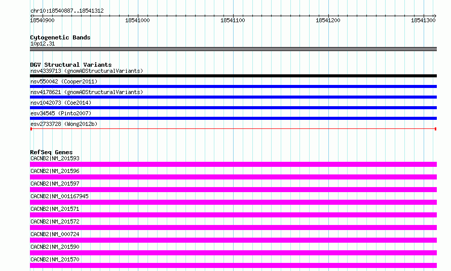Click the magenta NM_201596 gene bar
The height and width of the screenshot is (271, 451).
(233, 177)
